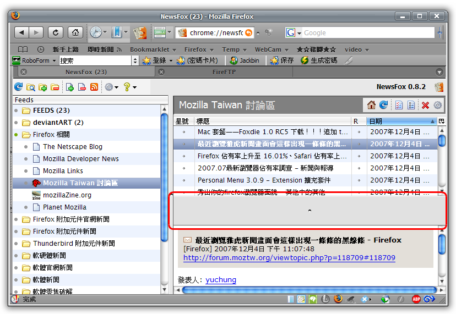Open the NewsFox options gear dropdown

click(x=112, y=87)
